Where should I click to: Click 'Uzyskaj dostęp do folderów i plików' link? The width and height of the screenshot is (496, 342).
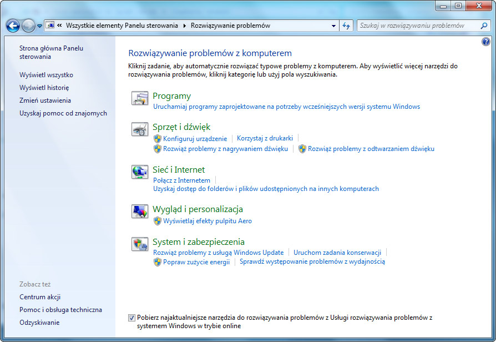[x=266, y=189]
